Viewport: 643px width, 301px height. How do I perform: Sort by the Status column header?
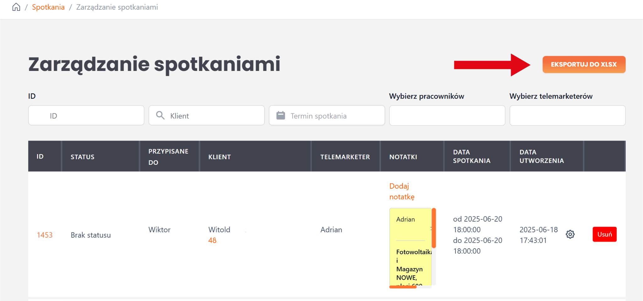click(82, 157)
